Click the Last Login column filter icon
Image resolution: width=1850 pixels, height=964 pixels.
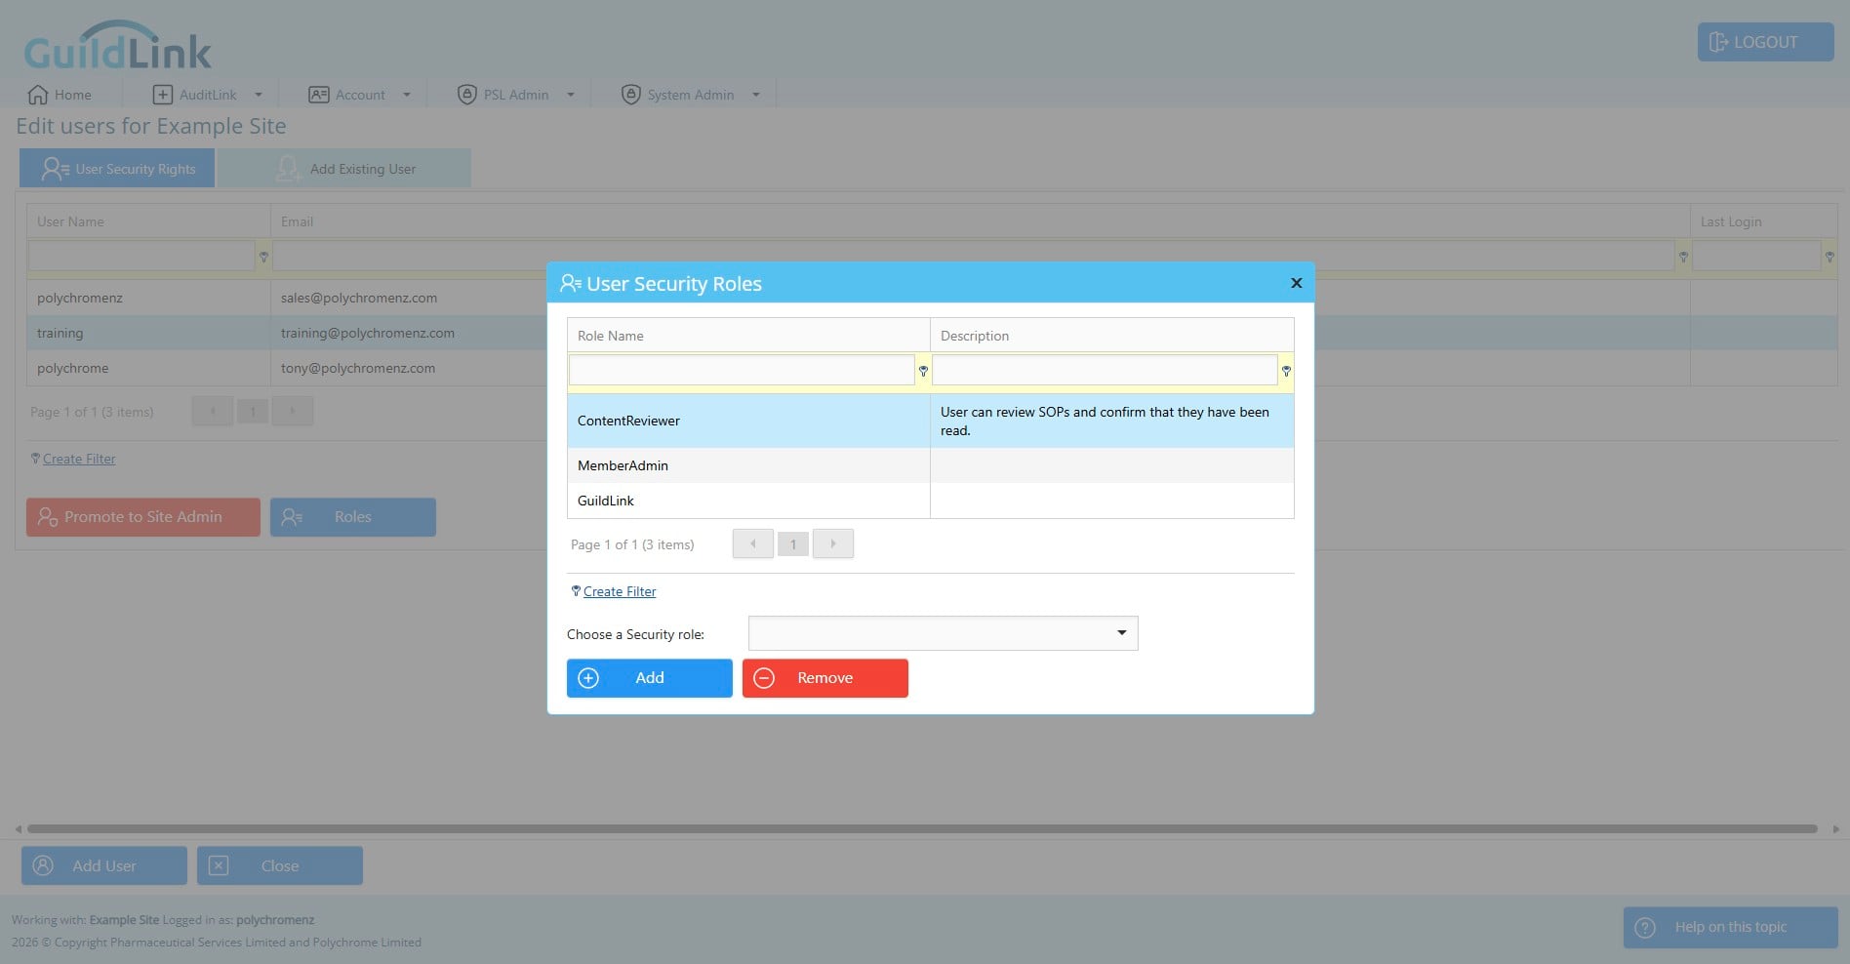click(x=1830, y=257)
